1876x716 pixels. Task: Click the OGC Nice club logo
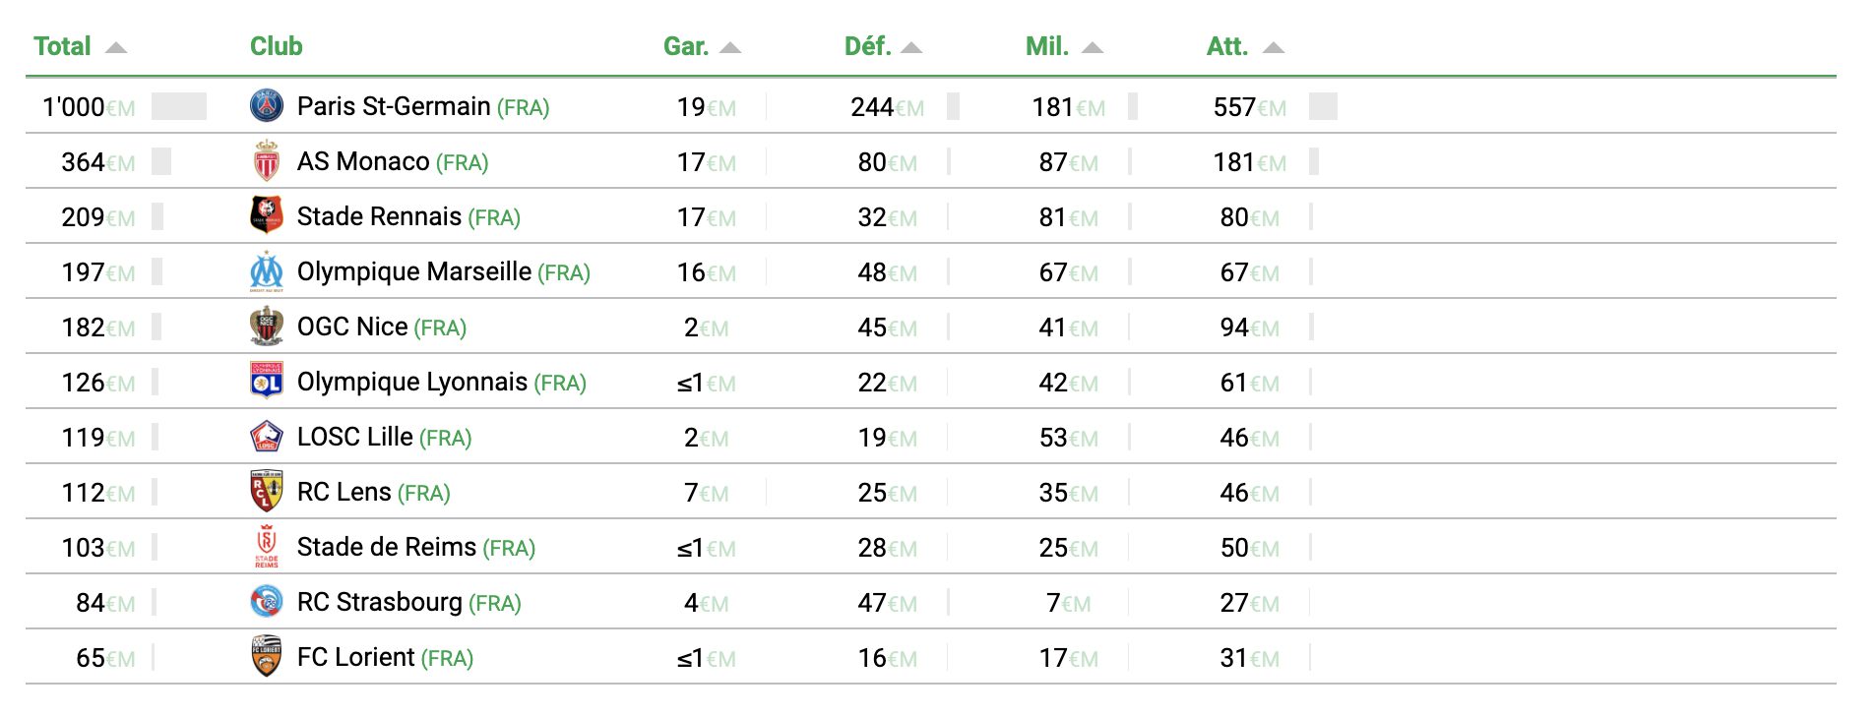tap(266, 327)
